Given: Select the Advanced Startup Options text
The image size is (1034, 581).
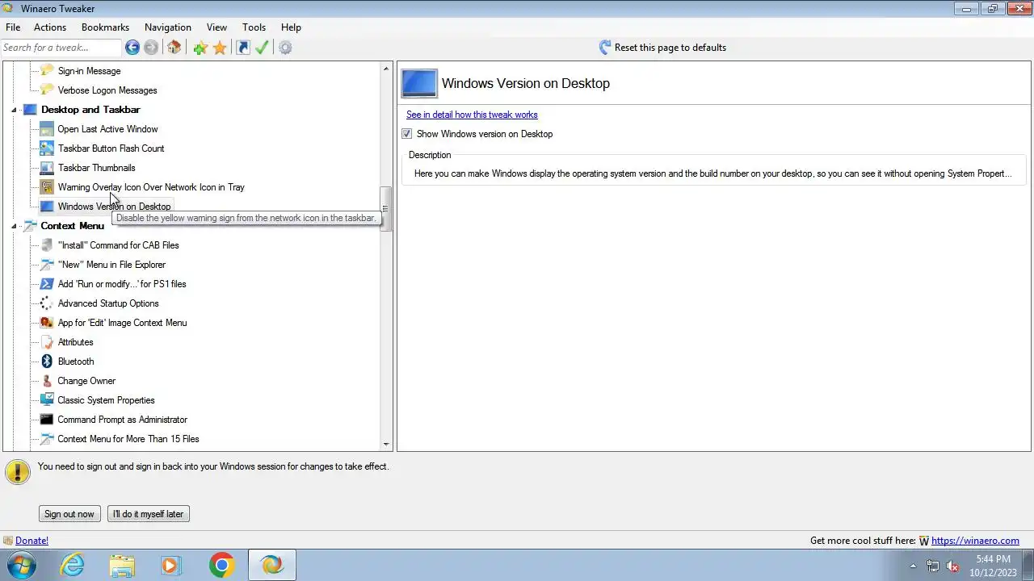Looking at the screenshot, I should (x=108, y=303).
